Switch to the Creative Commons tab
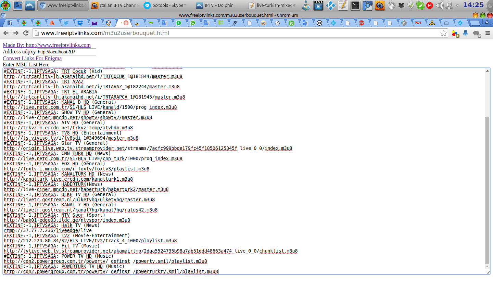 pyautogui.click(x=319, y=23)
